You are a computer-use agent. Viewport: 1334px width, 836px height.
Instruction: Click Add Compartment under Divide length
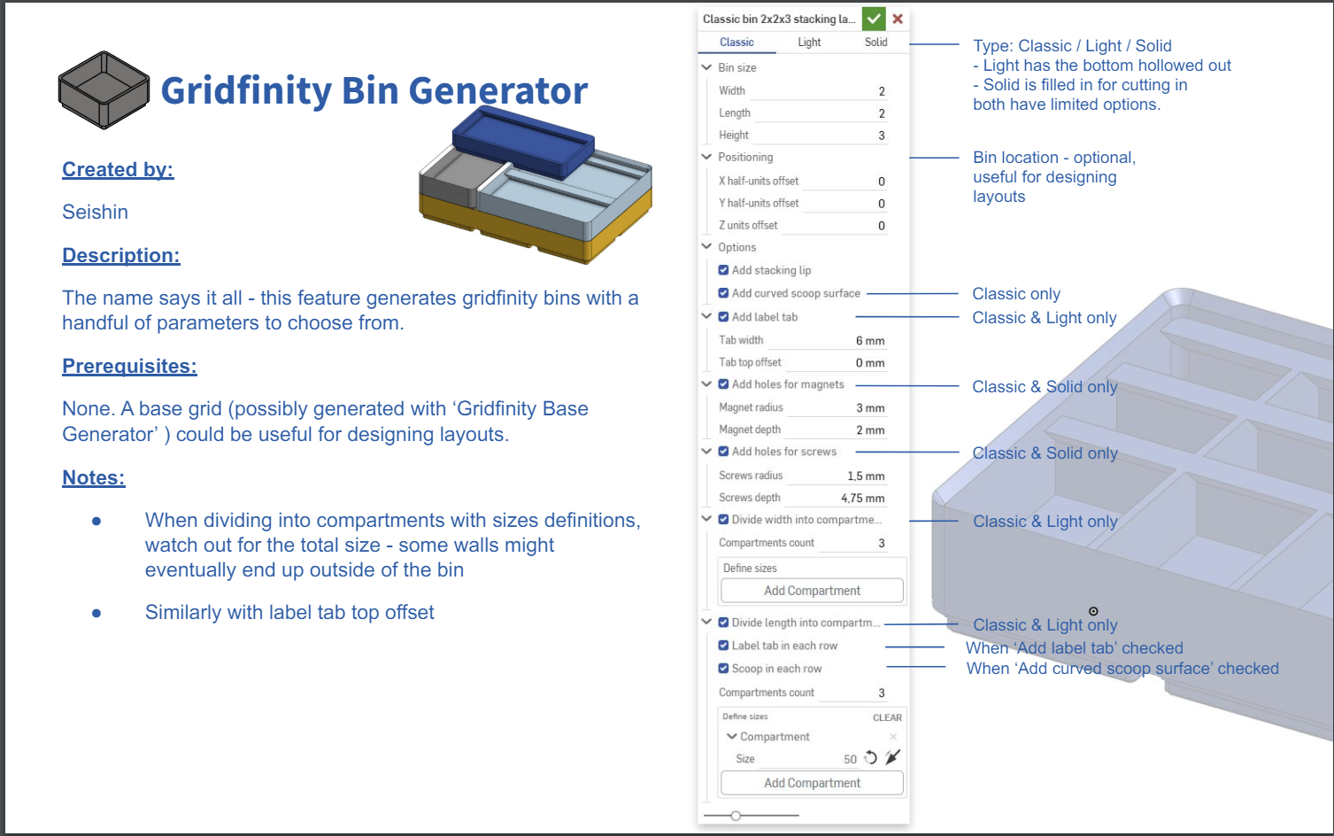click(812, 783)
